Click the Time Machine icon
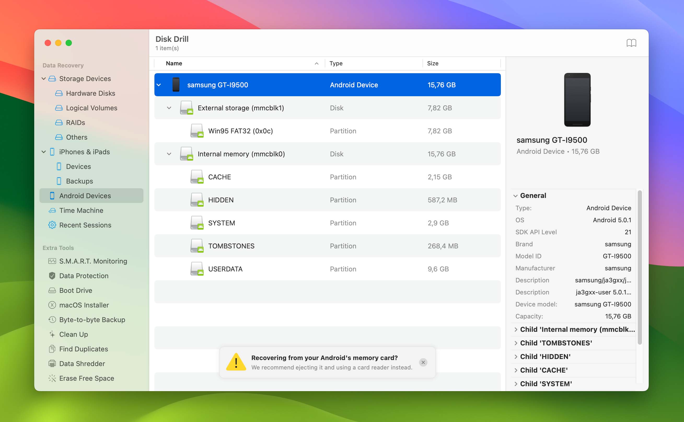 (x=52, y=210)
